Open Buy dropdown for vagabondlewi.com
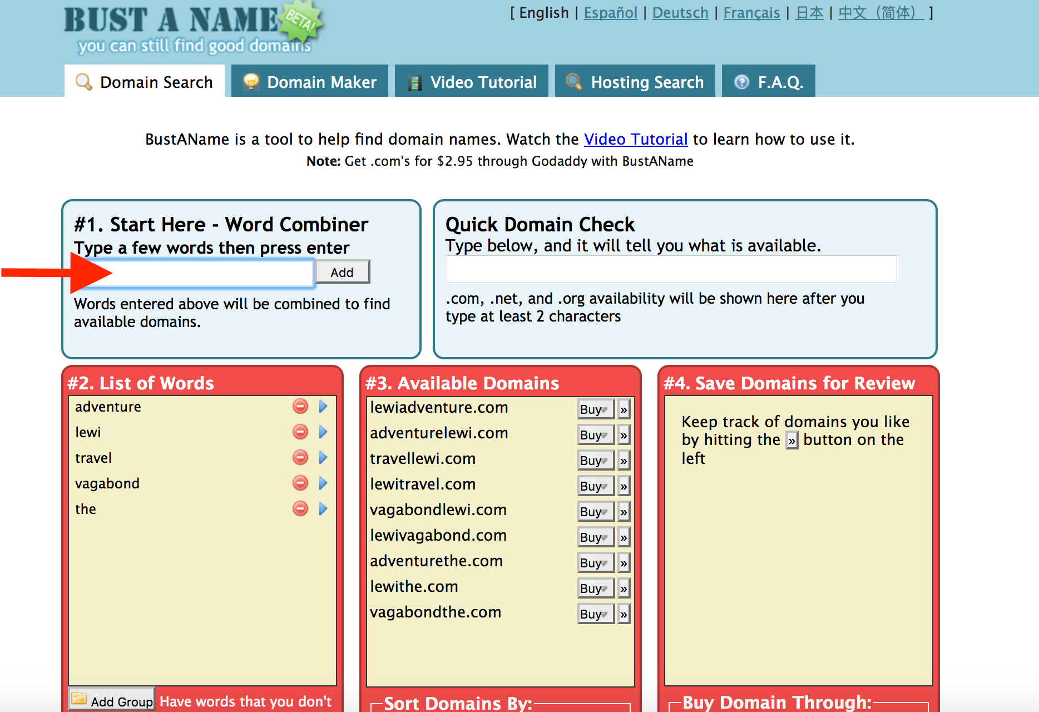The image size is (1039, 712). pos(596,512)
